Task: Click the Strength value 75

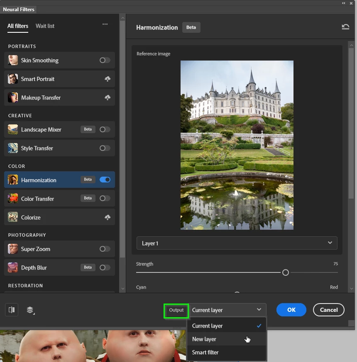Action: (335, 264)
